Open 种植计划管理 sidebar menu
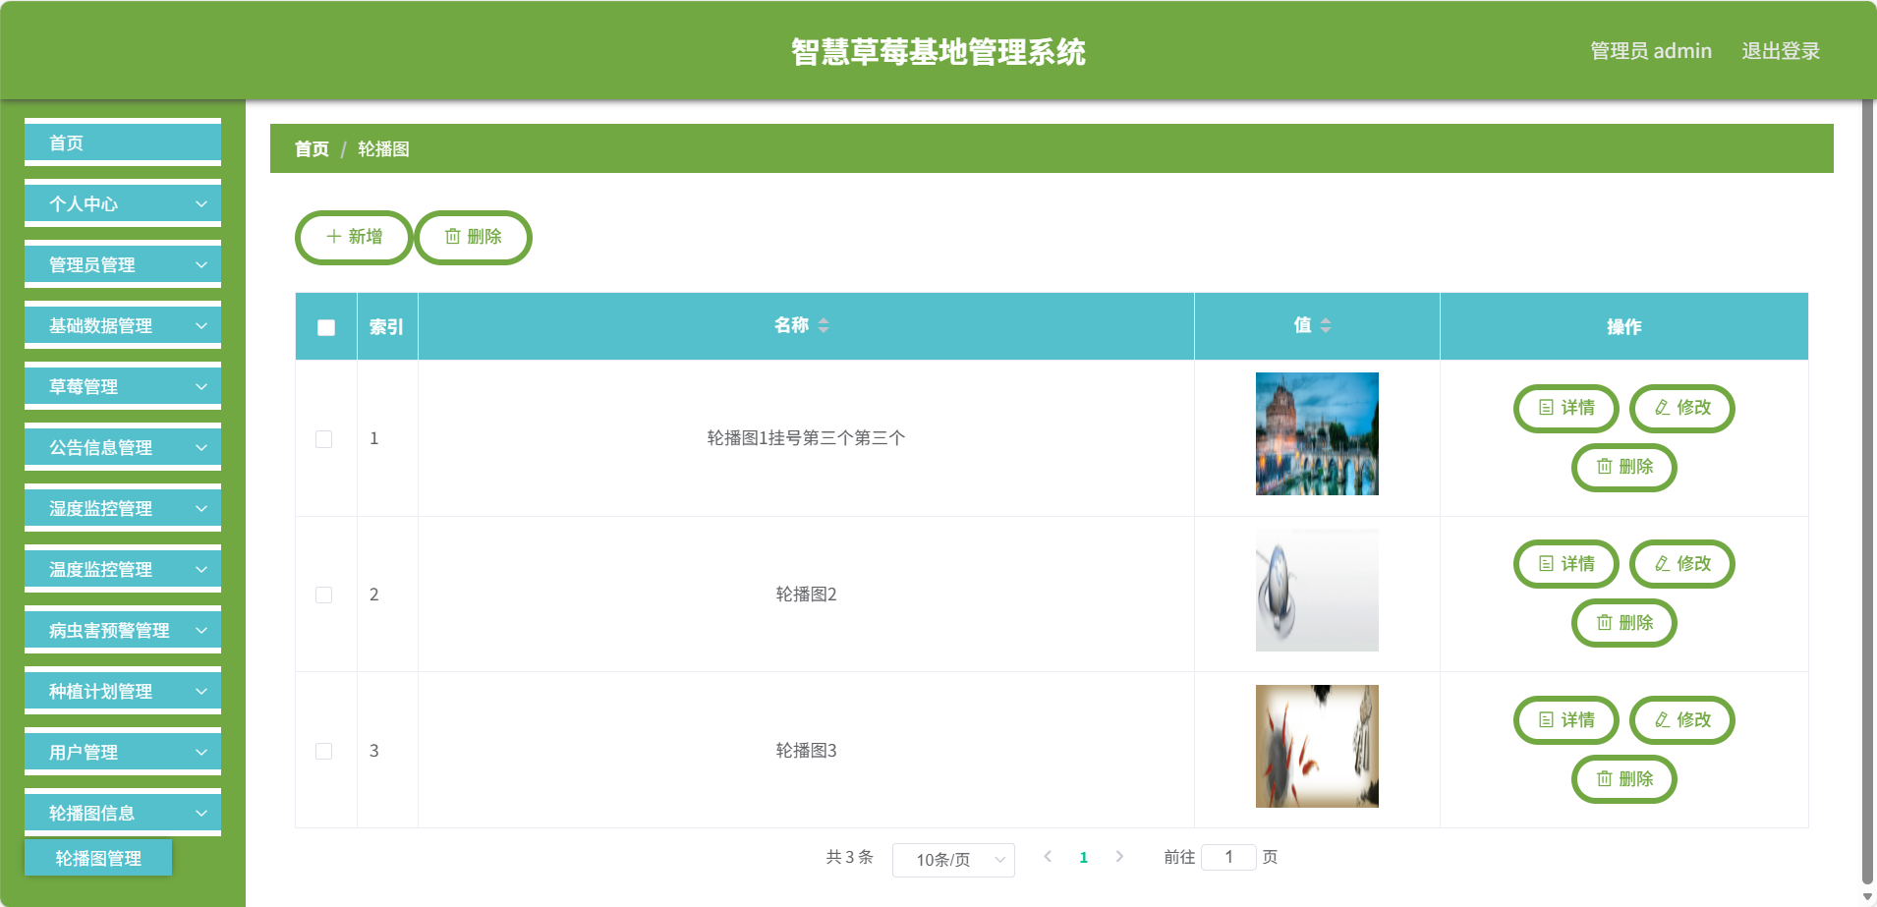 [x=123, y=692]
